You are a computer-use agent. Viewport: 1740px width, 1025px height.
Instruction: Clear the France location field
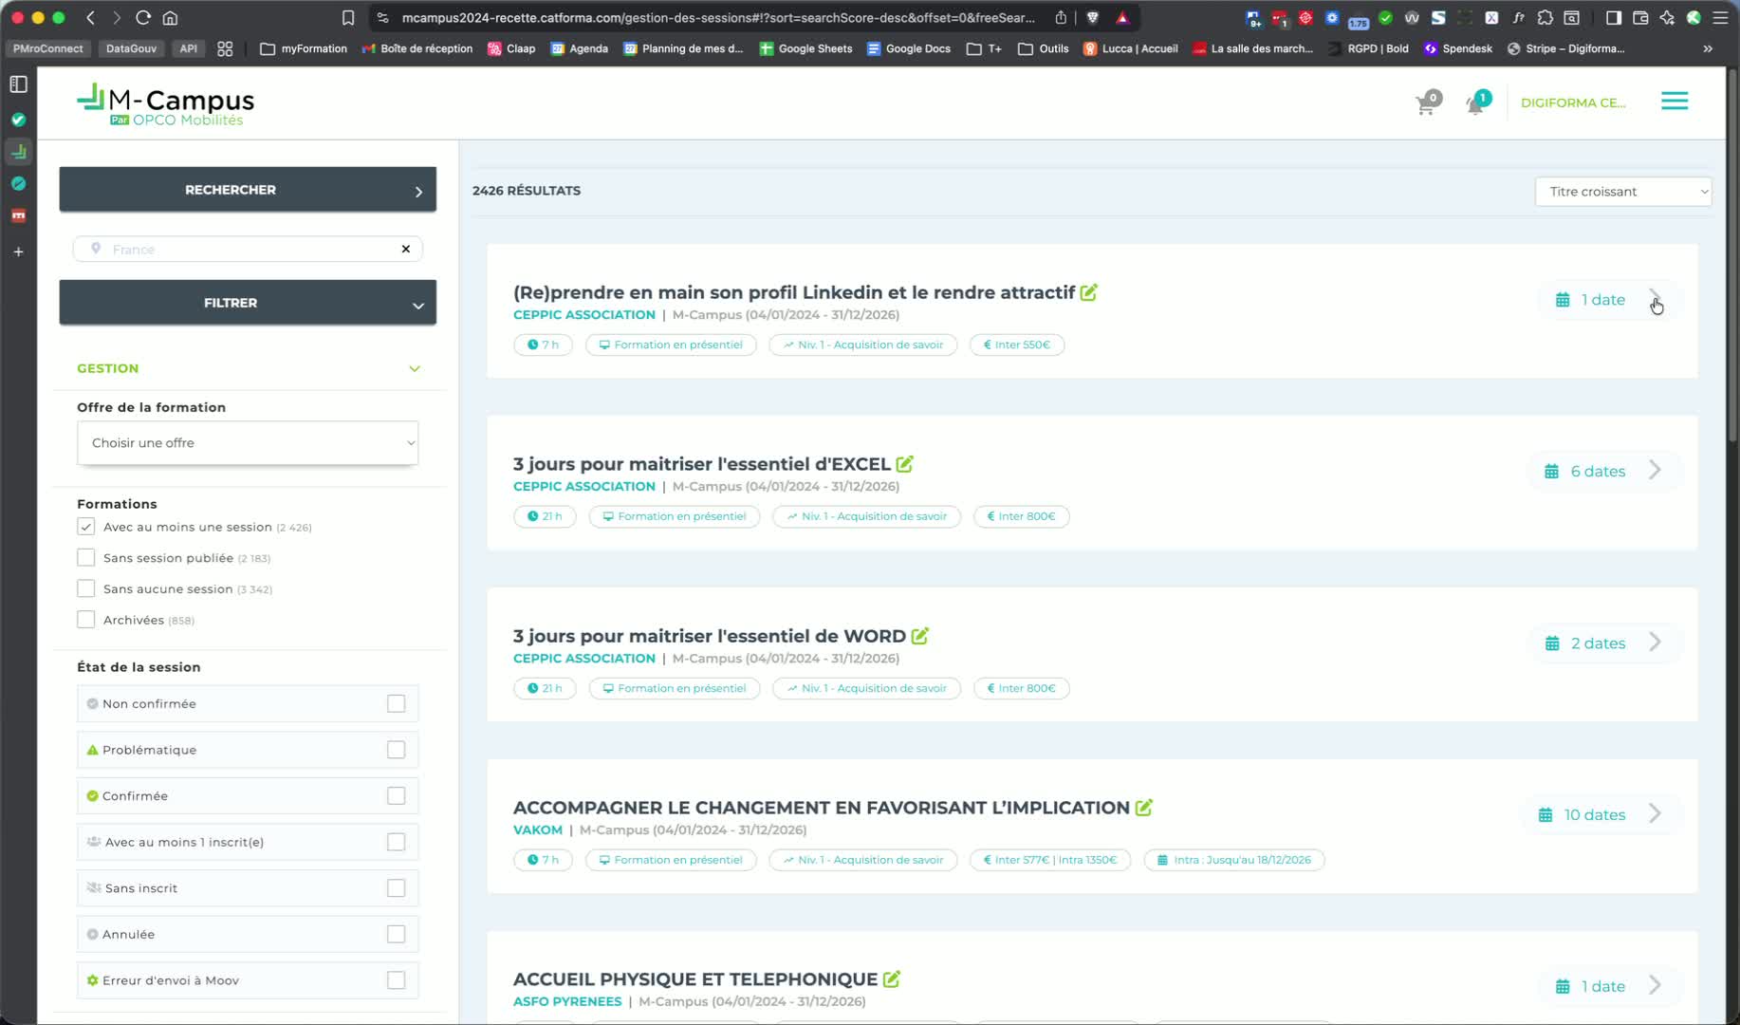(x=406, y=249)
